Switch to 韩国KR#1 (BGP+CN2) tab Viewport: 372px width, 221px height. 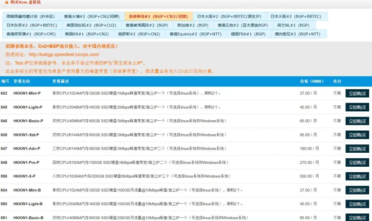[x=87, y=34]
